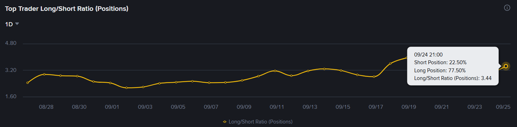
Task: Click the Short Position 22.50% tooltip line
Action: [x=440, y=62]
